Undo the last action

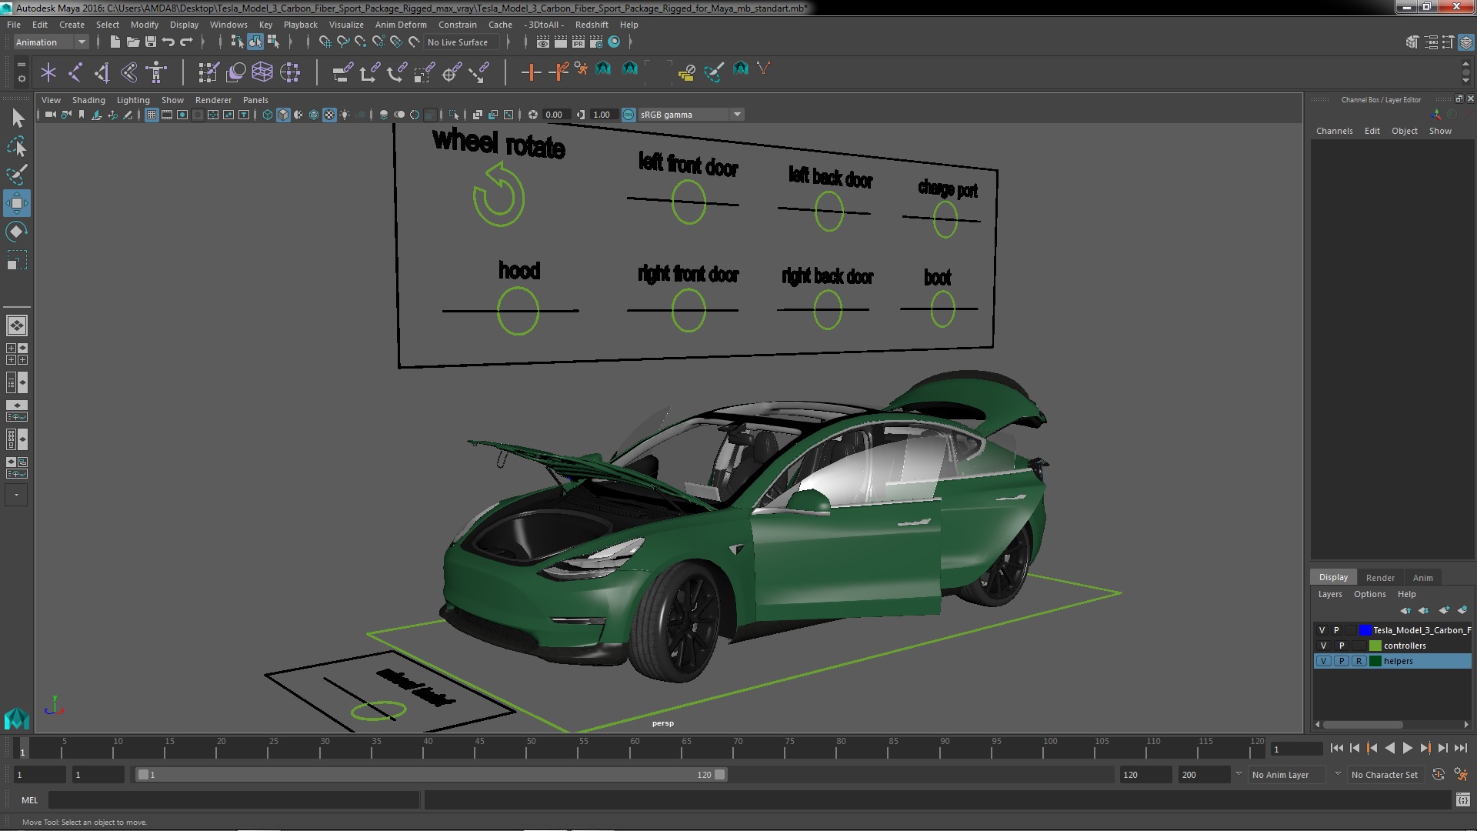click(x=168, y=42)
